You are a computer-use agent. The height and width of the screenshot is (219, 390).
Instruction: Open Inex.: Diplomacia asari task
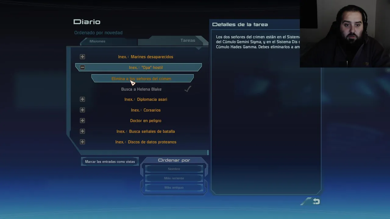[146, 99]
